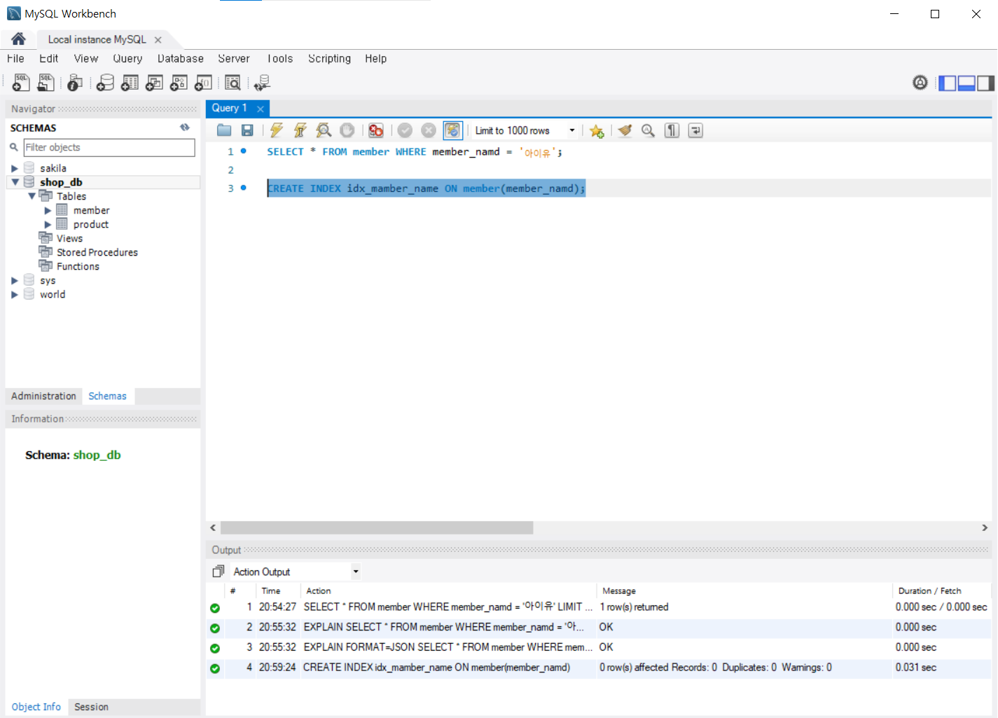
Task: Create new stored procedure toolbar icon
Action: (x=179, y=83)
